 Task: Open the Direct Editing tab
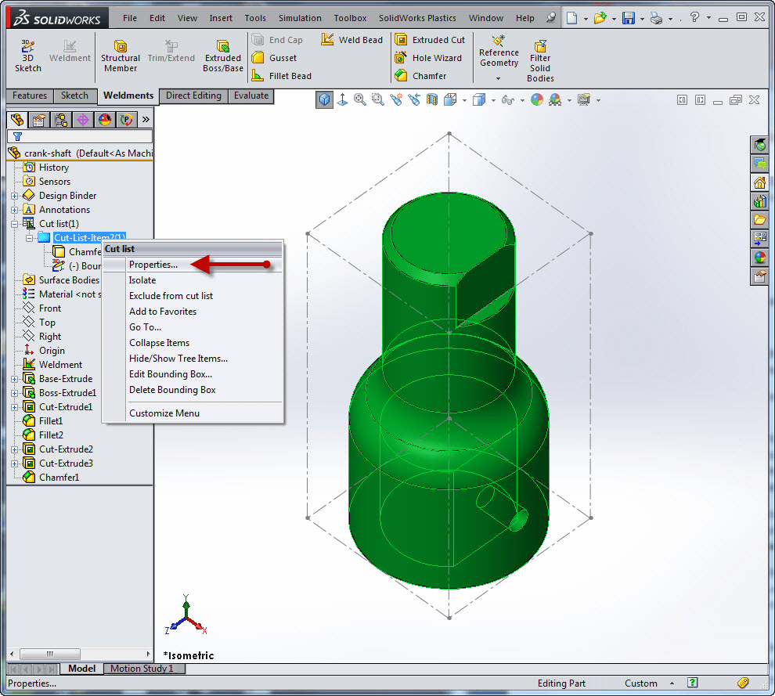[x=193, y=96]
